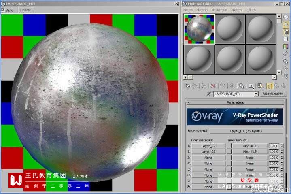Select the active LAMPSHADE sample slot
This screenshot has width=291, height=194.
[199, 29]
